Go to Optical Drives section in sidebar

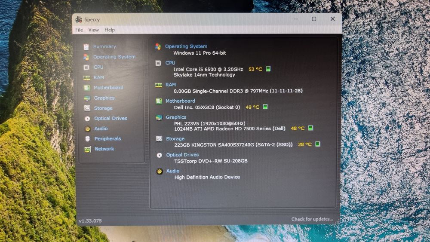[111, 118]
